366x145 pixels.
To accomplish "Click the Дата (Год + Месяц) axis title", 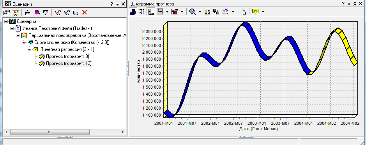I will coord(259,128).
